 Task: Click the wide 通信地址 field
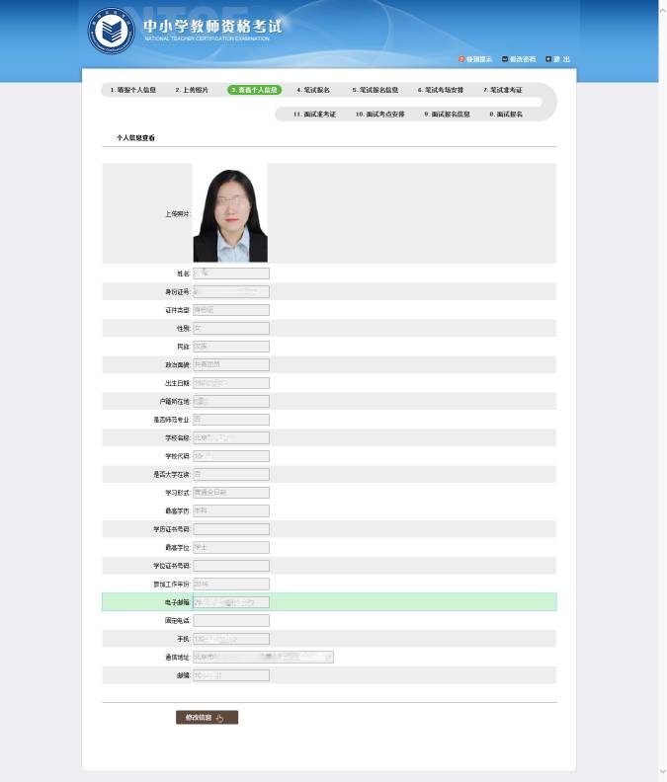263,658
